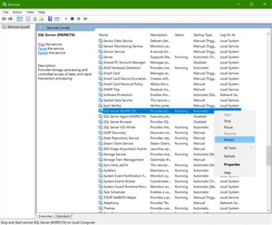Viewport: 272px width, 225px height.
Task: Select Services (Local) in the left tree
Action: tap(18, 27)
